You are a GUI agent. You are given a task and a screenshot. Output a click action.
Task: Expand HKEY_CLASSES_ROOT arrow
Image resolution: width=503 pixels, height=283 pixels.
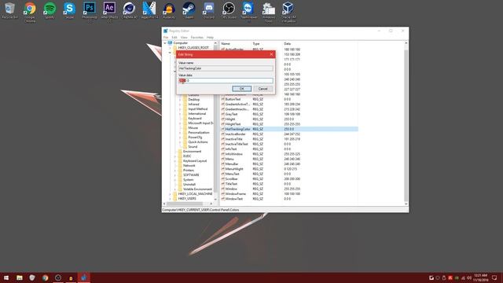coord(170,48)
